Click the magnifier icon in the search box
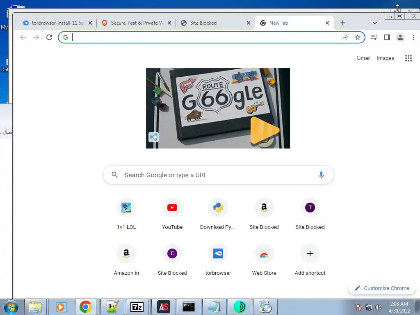 (115, 175)
